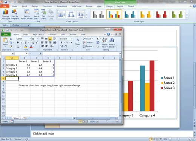Viewport: 196px width, 141px height.
Task: Switch to Excel Formulas tab
Action: pos(52,34)
